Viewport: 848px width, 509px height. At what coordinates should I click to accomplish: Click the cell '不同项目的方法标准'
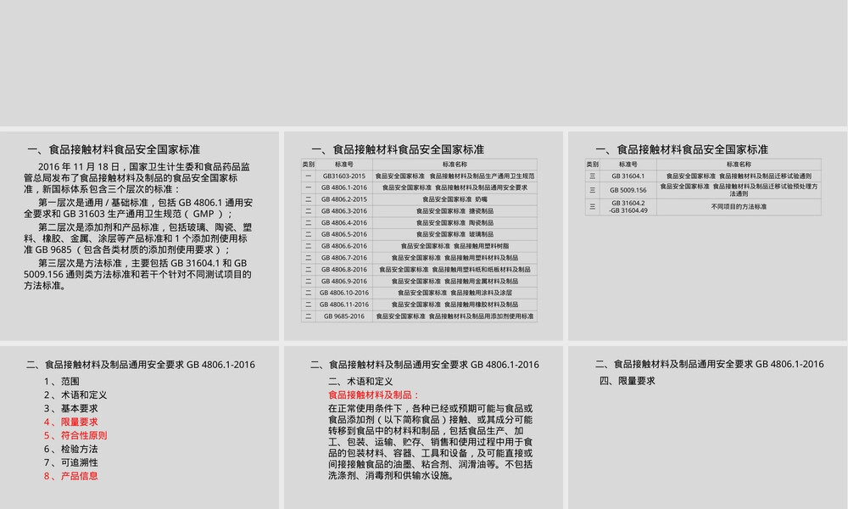(x=739, y=207)
